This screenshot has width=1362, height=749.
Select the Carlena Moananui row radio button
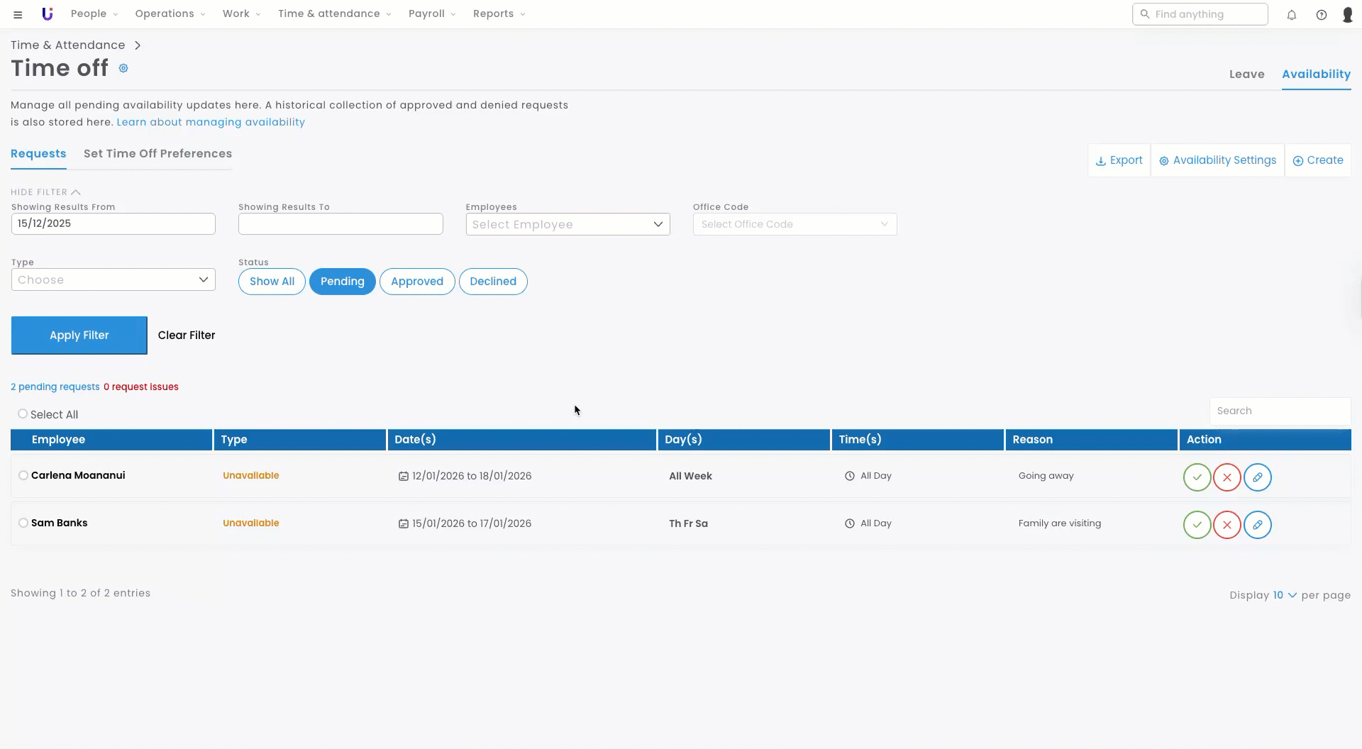click(x=23, y=475)
